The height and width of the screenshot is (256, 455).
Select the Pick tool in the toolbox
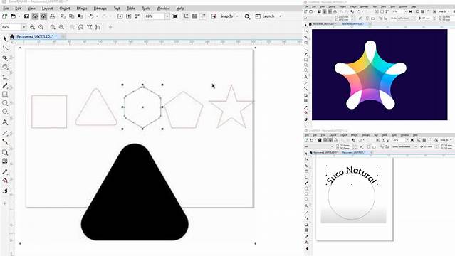5,38
